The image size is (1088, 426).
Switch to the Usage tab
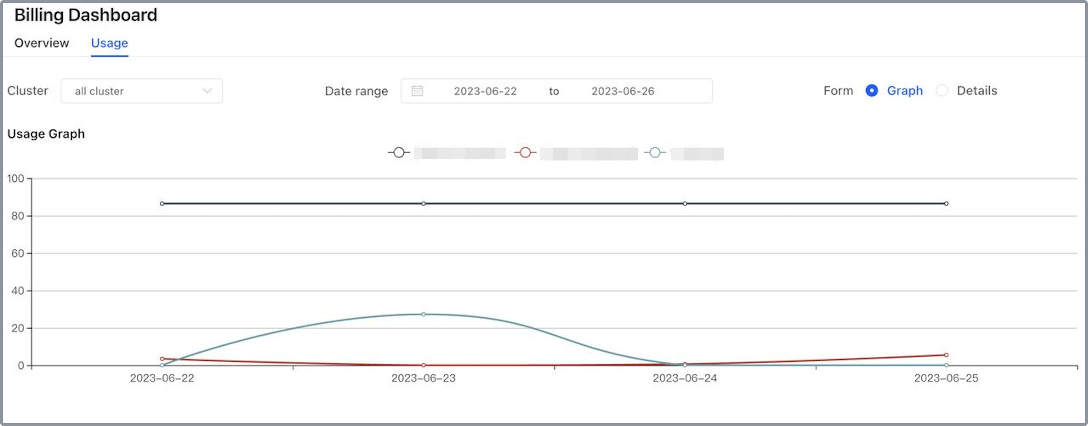109,43
